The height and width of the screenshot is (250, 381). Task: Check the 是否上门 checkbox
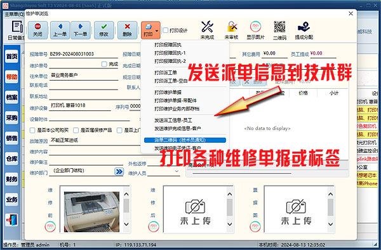(119, 130)
